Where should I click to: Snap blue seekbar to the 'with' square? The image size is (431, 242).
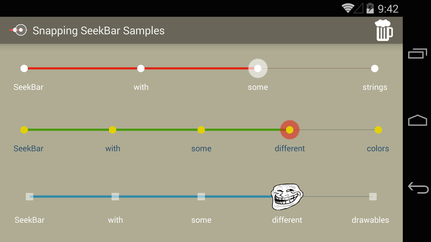[x=115, y=197]
